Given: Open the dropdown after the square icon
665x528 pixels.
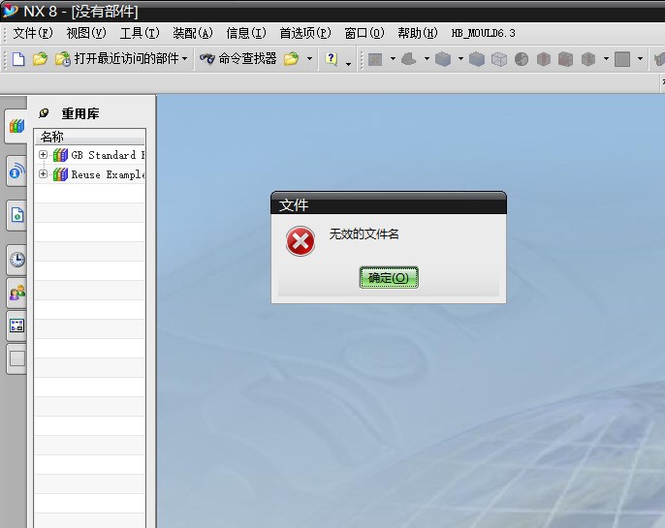Looking at the screenshot, I should click(640, 58).
